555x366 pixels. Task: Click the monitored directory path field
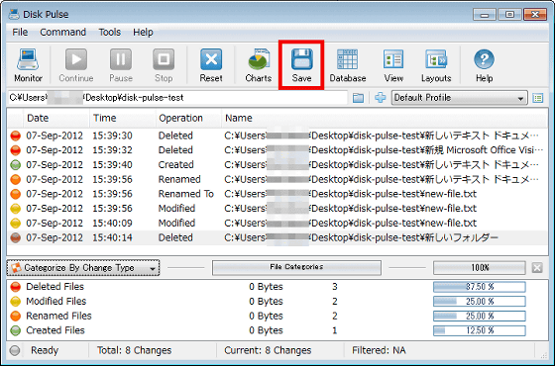(177, 98)
